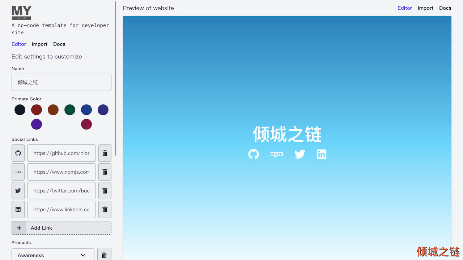The width and height of the screenshot is (463, 260).
Task: Open the Twitter icon in website preview
Action: tap(300, 154)
